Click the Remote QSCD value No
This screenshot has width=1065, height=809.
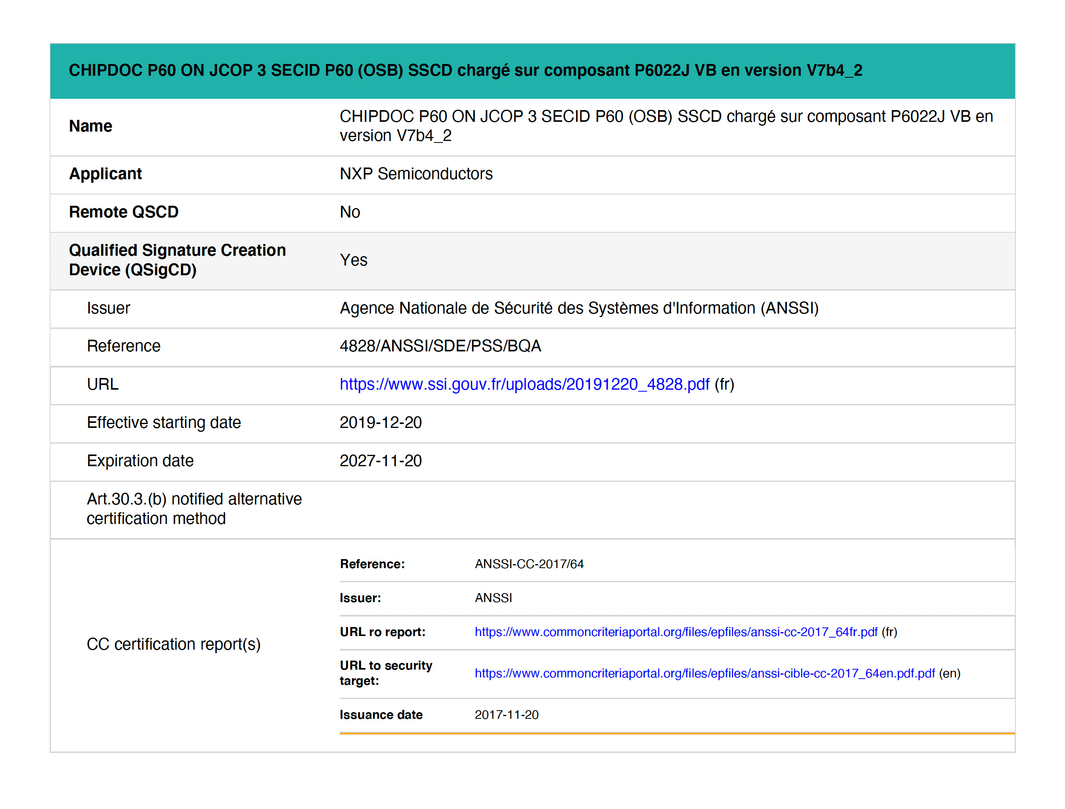click(x=350, y=212)
